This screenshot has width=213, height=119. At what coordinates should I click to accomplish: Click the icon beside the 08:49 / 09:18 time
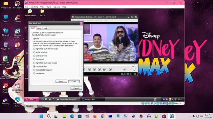pos(135,74)
